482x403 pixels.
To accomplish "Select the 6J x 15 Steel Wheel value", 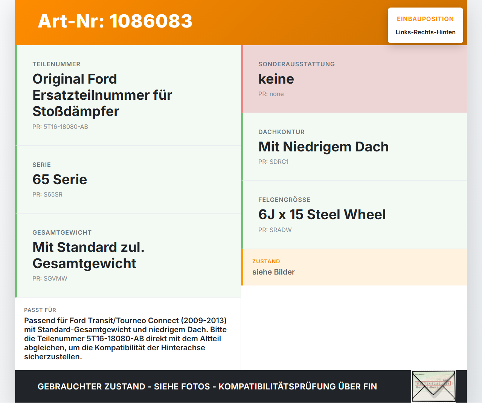I will click(x=322, y=214).
